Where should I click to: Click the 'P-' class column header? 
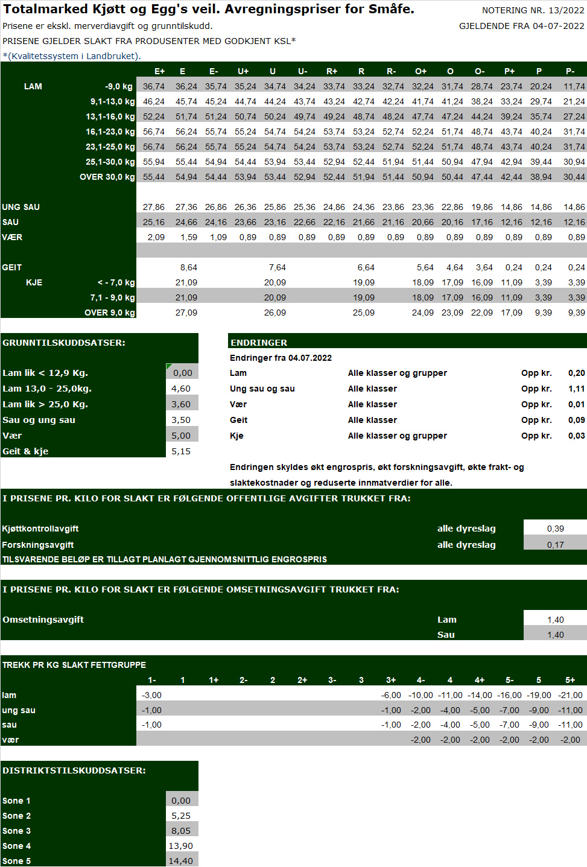(x=570, y=71)
